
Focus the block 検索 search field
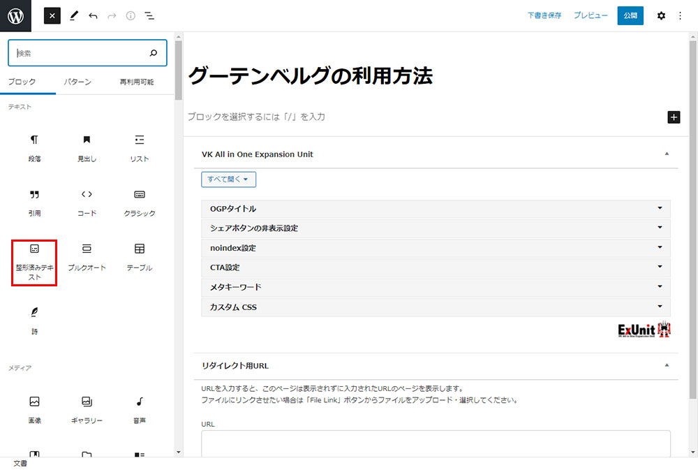80,53
